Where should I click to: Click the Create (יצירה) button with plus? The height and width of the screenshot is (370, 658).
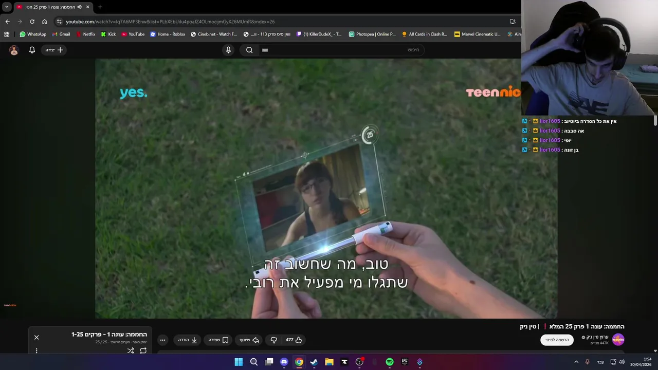(x=54, y=50)
